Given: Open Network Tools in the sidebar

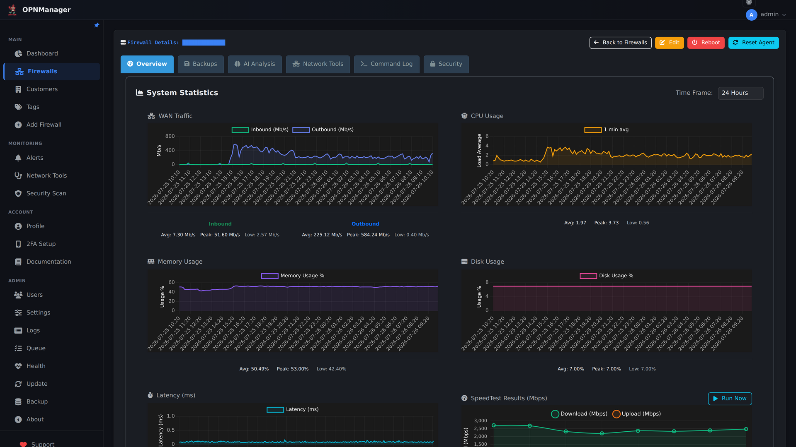Looking at the screenshot, I should [x=51, y=175].
